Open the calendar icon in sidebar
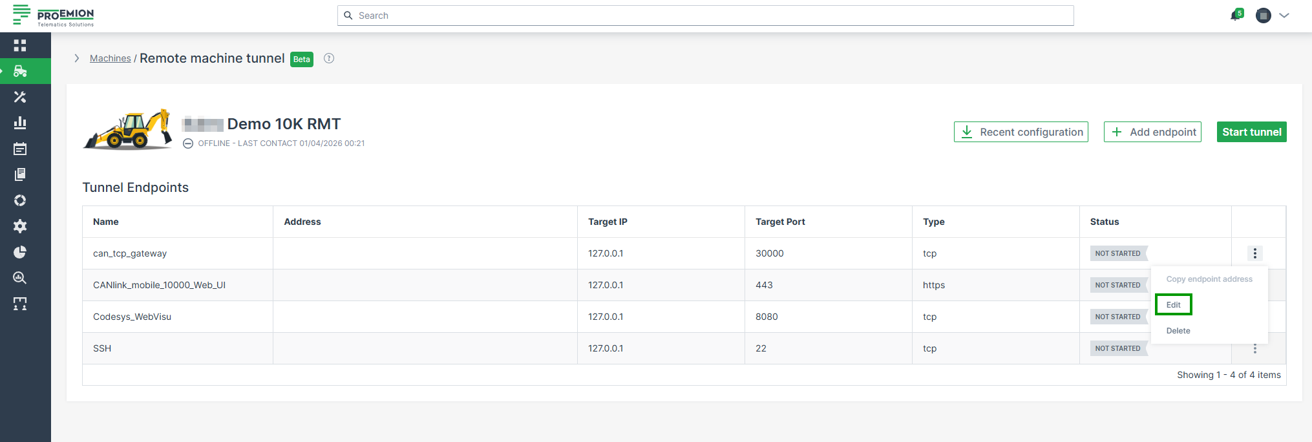 pyautogui.click(x=20, y=149)
